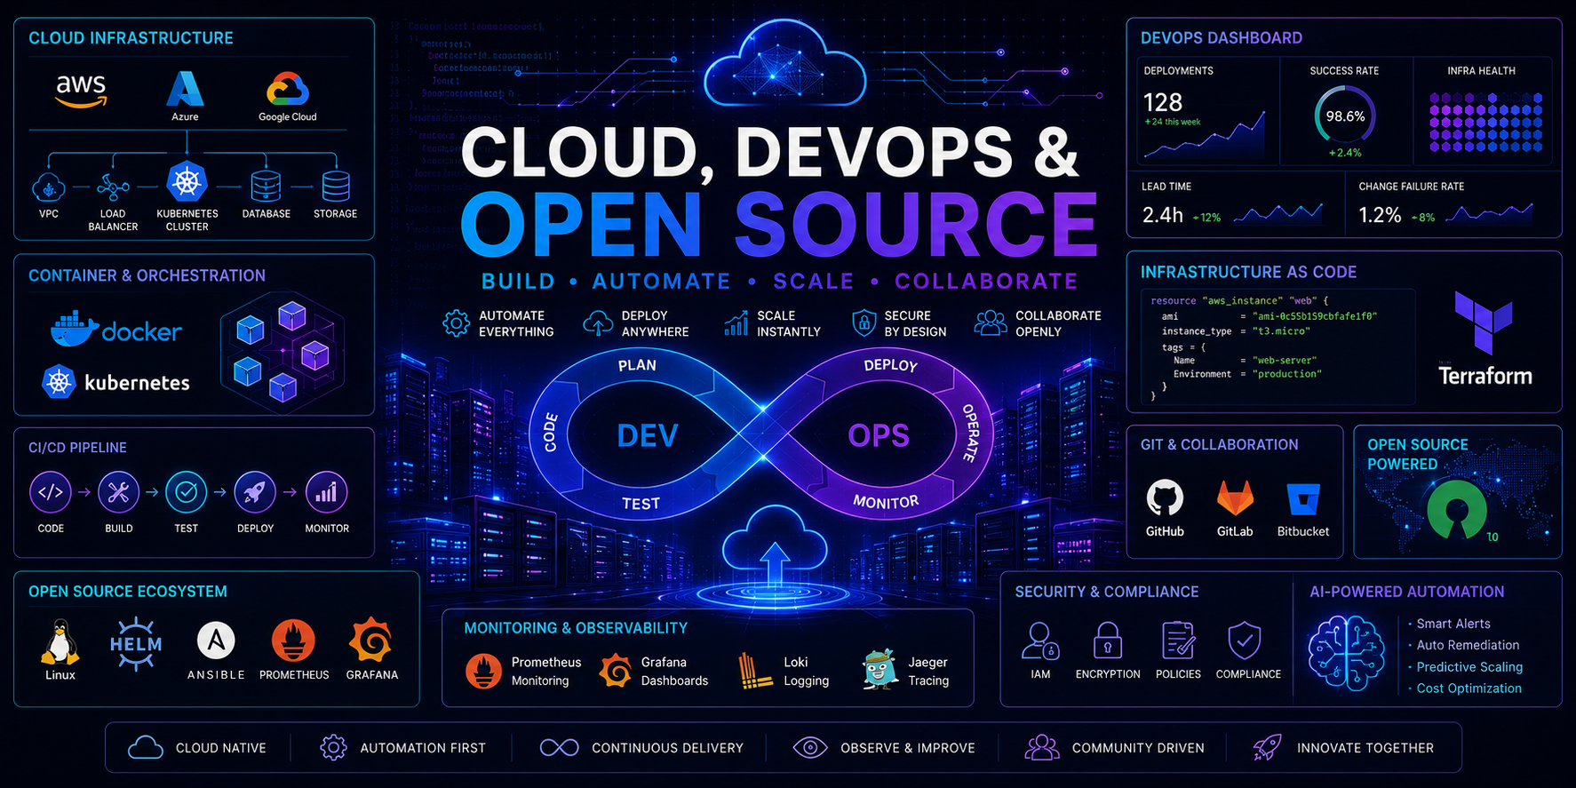Viewport: 1576px width, 788px height.
Task: Click the Encryption lock icon
Action: pos(1107,641)
